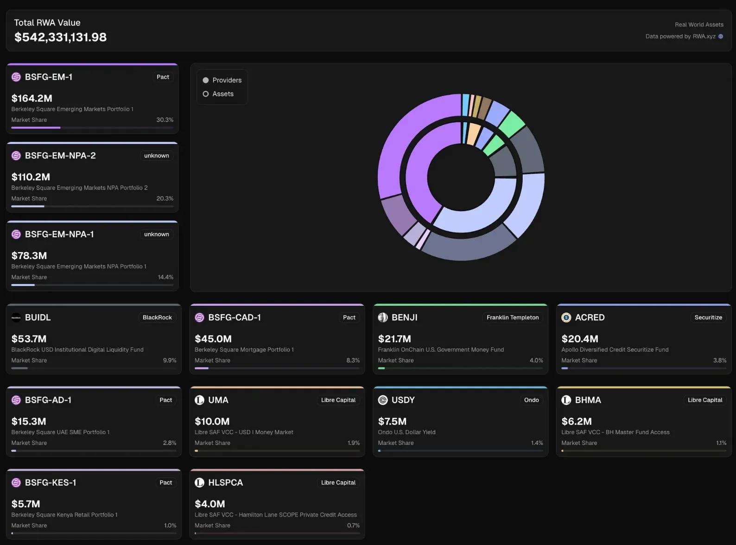Select the Providers radio option
Image resolution: width=736 pixels, height=545 pixels.
click(x=206, y=80)
